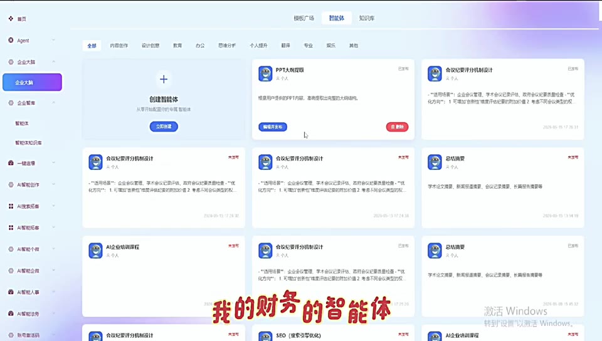Expand the AI智能个微 menu arrow
Image resolution: width=602 pixels, height=341 pixels.
[x=53, y=249]
